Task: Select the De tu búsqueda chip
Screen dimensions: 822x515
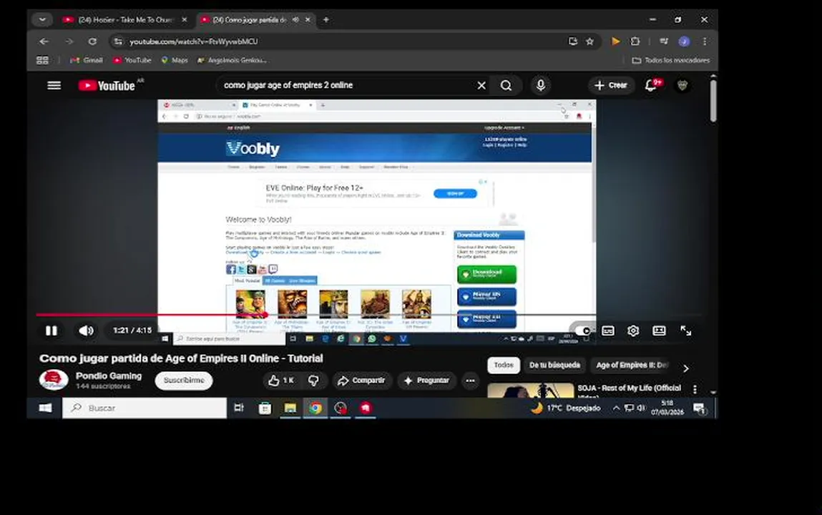Action: (x=554, y=366)
